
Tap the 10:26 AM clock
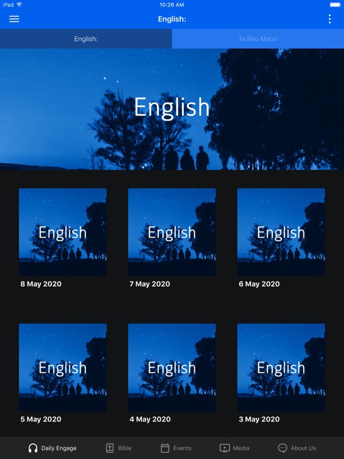tap(172, 5)
